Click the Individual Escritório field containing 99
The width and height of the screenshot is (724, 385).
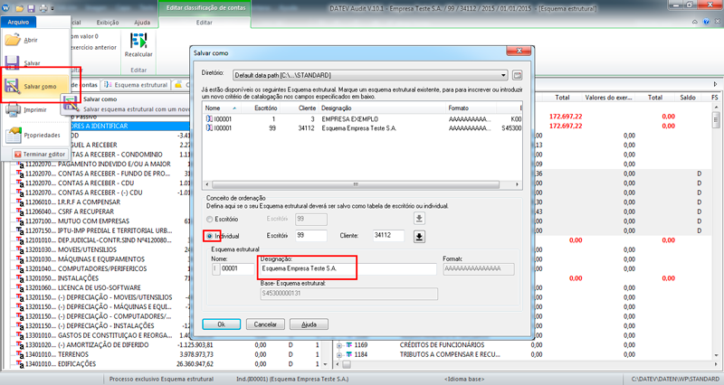click(311, 235)
